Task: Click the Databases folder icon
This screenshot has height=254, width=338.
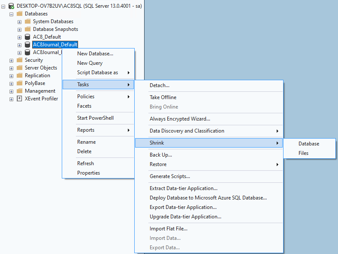Action: (x=20, y=14)
